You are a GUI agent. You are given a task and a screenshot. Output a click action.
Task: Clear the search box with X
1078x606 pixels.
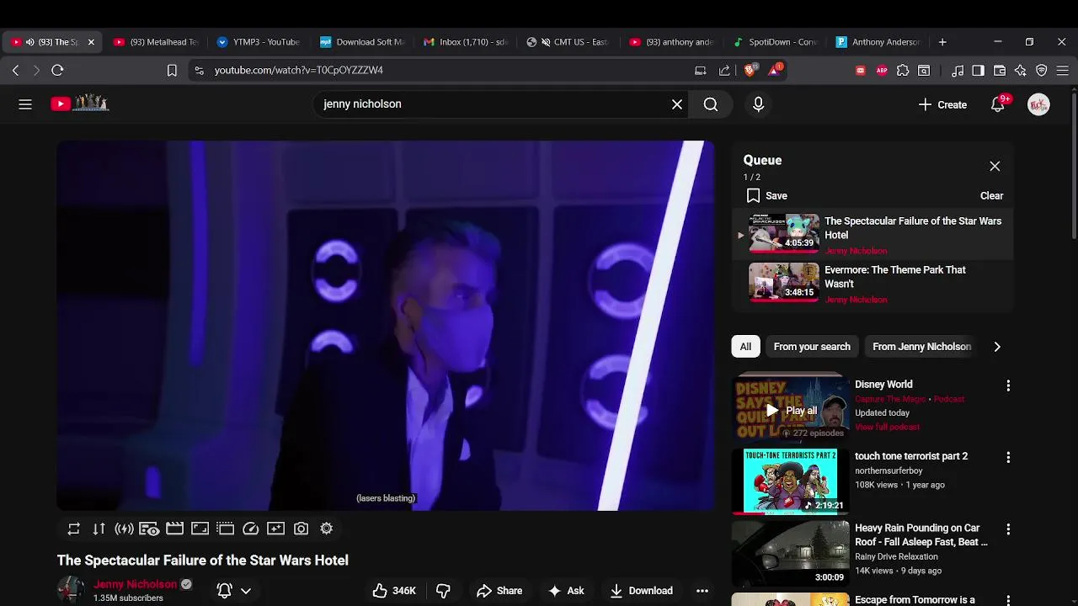point(677,104)
